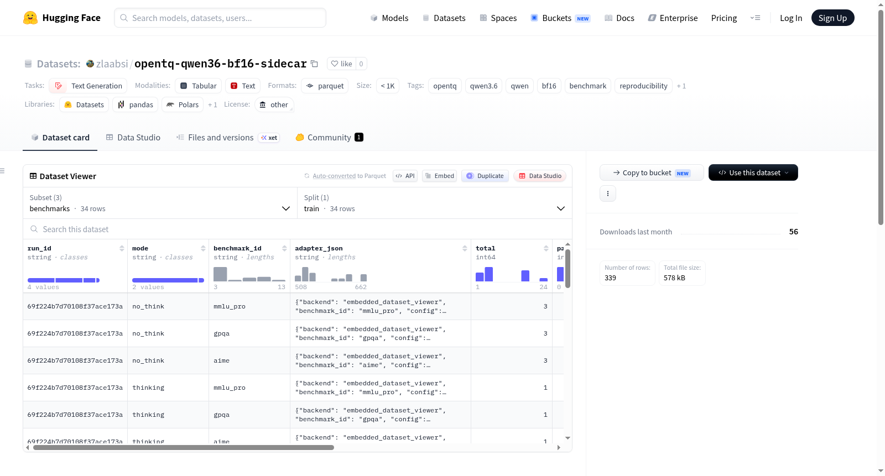Click the dataset table vertical scrollbar
Screen dimensions: 885x476
568,269
